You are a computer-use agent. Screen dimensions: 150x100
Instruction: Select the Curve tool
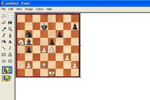(x=10, y=48)
